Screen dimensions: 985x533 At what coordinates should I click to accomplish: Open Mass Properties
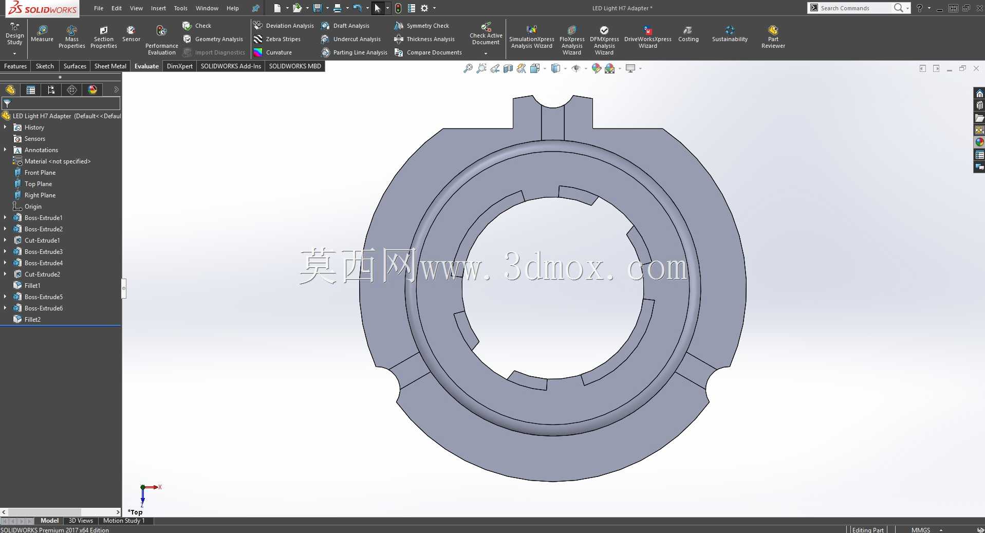[x=72, y=38]
